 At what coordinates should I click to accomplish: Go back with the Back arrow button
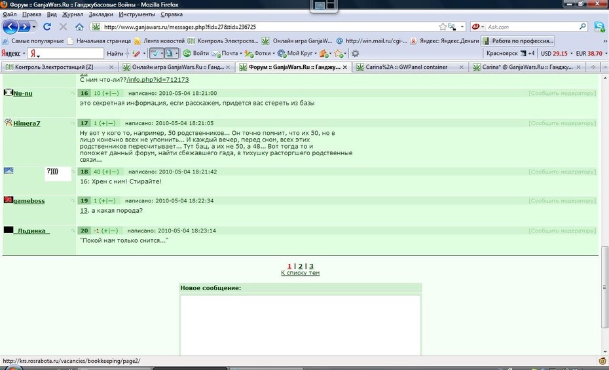(x=10, y=27)
